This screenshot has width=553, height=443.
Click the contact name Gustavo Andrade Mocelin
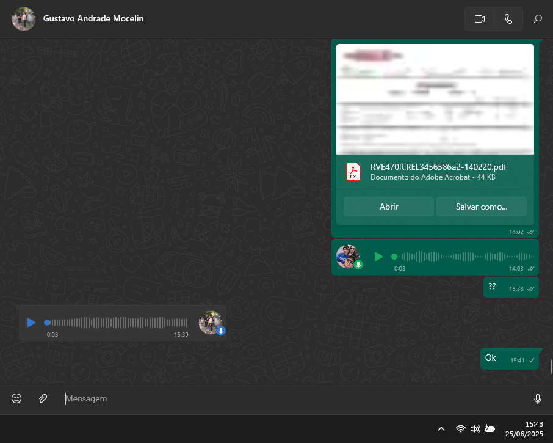tap(93, 18)
